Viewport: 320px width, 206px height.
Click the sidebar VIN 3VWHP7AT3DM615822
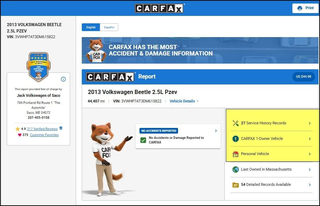[x=31, y=37]
